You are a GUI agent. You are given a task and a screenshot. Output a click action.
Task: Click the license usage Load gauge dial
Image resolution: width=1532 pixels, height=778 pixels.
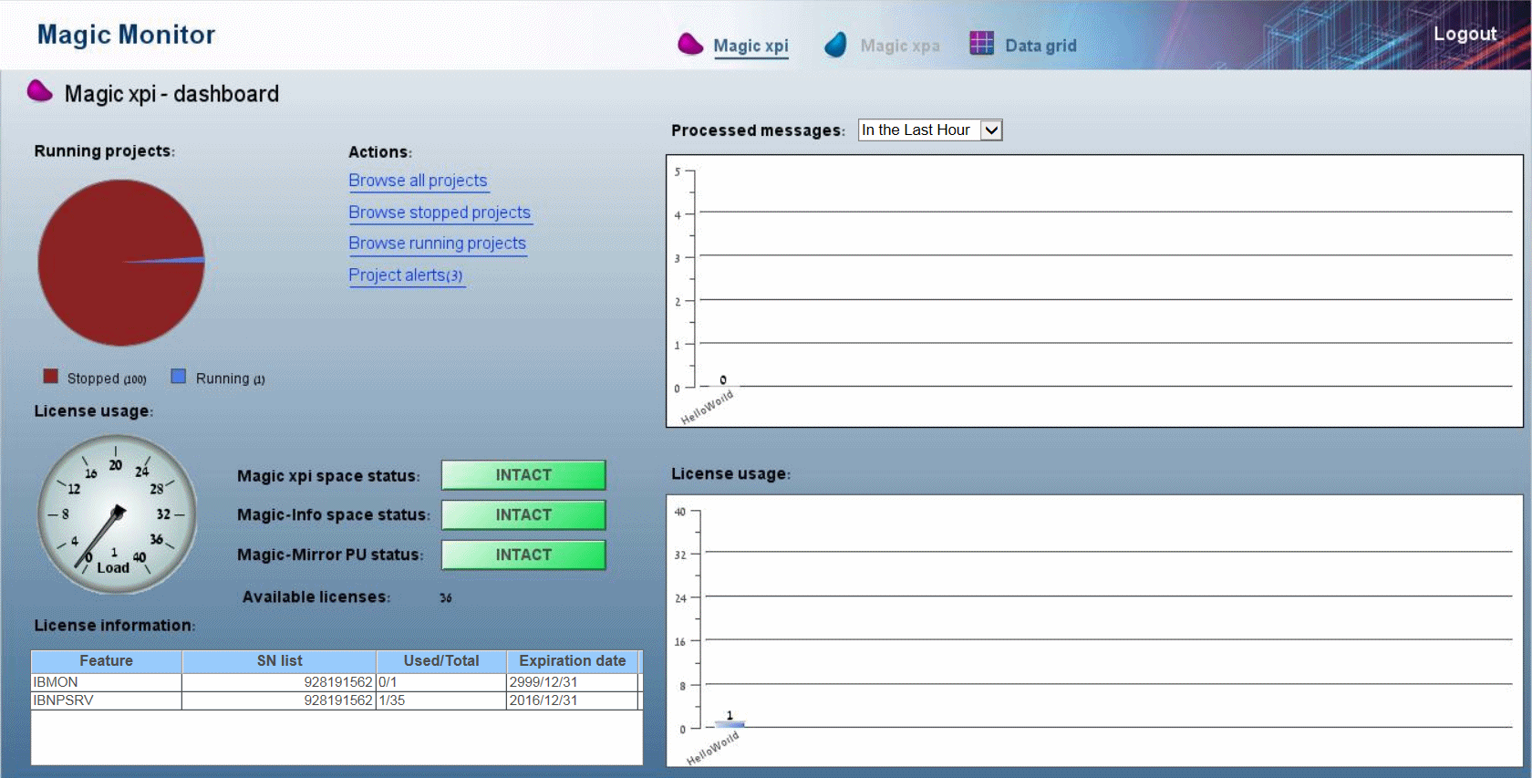tap(117, 514)
